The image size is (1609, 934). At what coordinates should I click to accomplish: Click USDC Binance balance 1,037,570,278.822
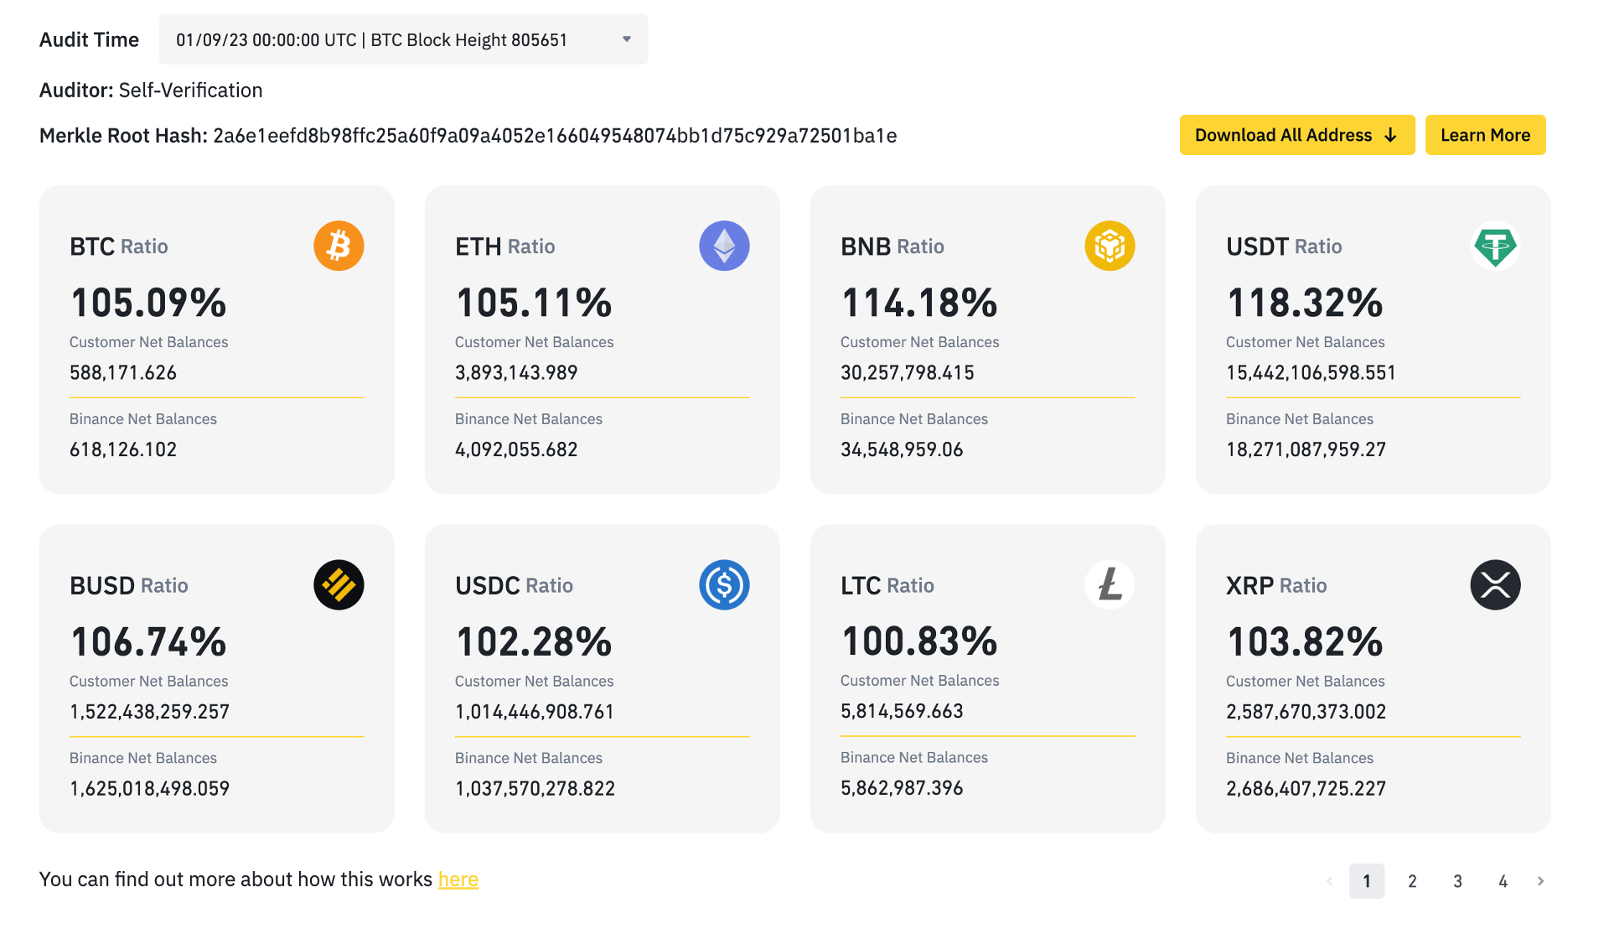click(x=535, y=789)
